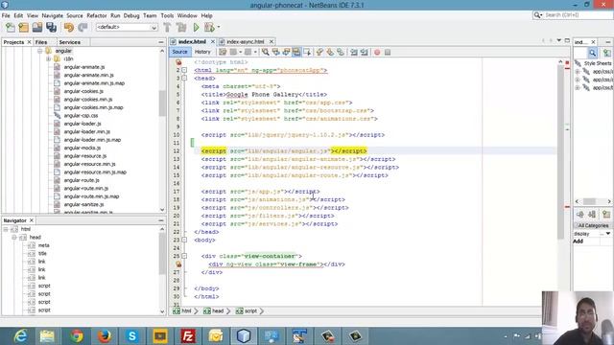Click the Build Project hammer icon
This screenshot has width=614, height=345.
(x=167, y=28)
